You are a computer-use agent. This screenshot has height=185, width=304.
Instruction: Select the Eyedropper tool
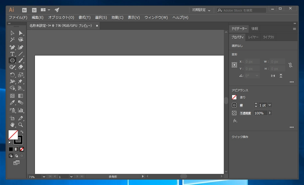pos(12,102)
